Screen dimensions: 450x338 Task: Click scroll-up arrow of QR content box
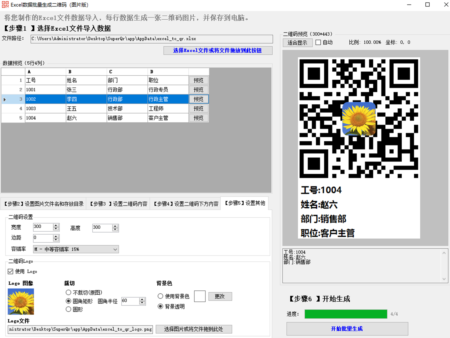click(x=444, y=253)
